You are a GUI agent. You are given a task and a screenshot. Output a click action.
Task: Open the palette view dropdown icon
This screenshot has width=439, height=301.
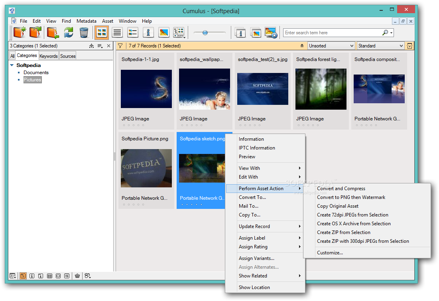(x=179, y=32)
